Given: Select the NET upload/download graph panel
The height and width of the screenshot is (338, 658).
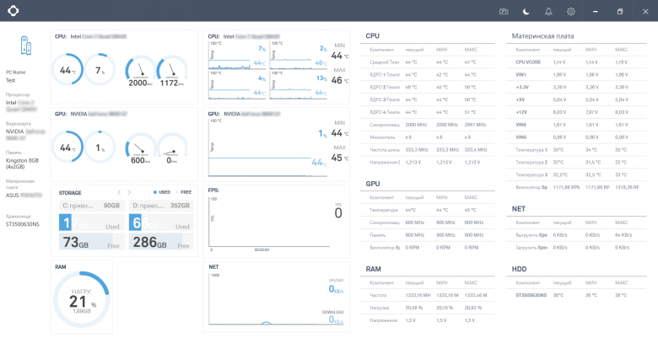Looking at the screenshot, I should click(276, 297).
